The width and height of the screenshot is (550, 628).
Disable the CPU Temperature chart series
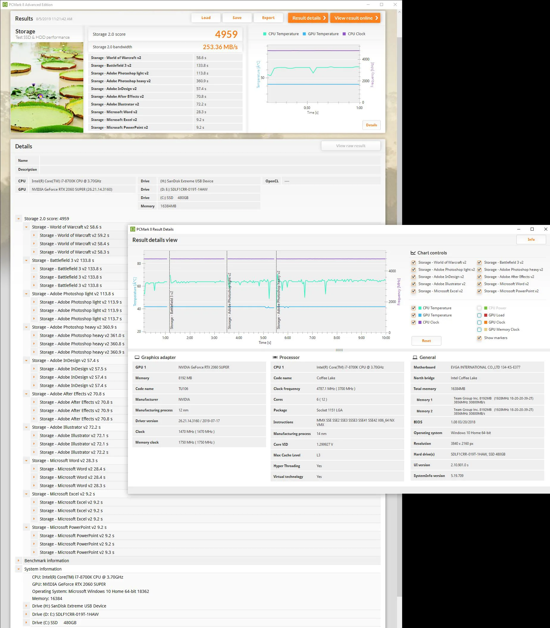[413, 308]
